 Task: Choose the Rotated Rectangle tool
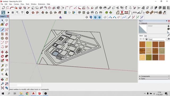[x=6, y=34]
